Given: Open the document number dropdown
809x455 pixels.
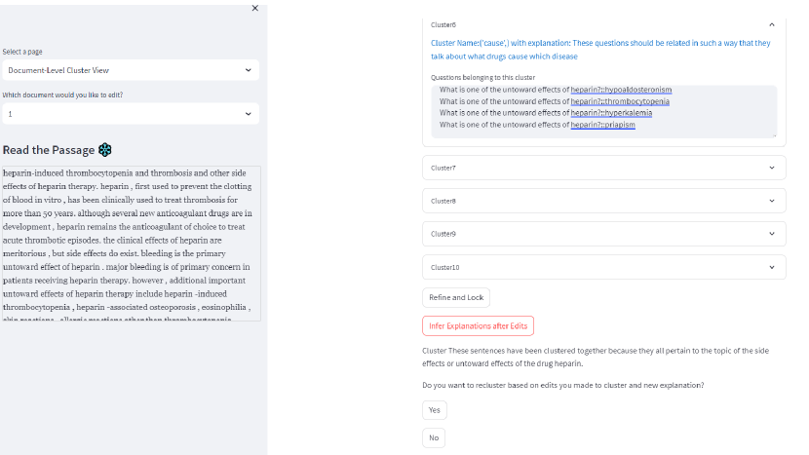Looking at the screenshot, I should coord(131,114).
